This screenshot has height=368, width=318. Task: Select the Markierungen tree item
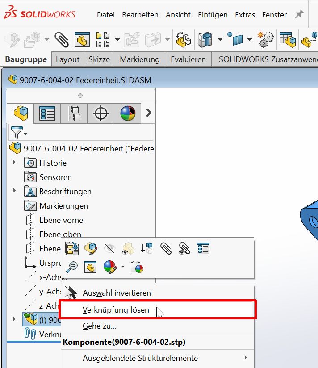coord(56,206)
